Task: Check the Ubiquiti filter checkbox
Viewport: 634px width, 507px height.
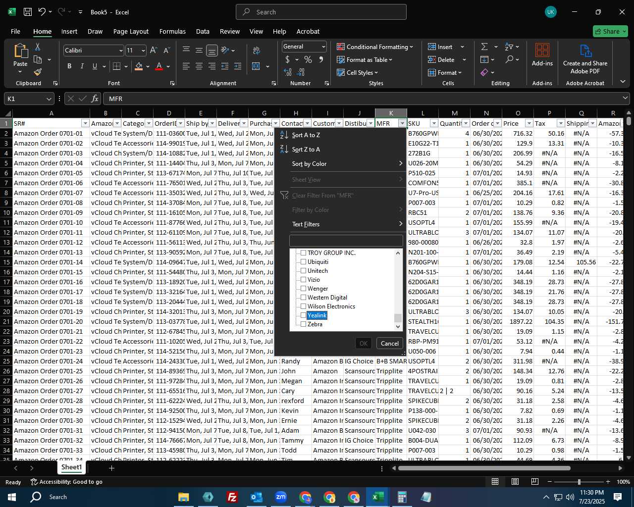Action: pyautogui.click(x=304, y=262)
